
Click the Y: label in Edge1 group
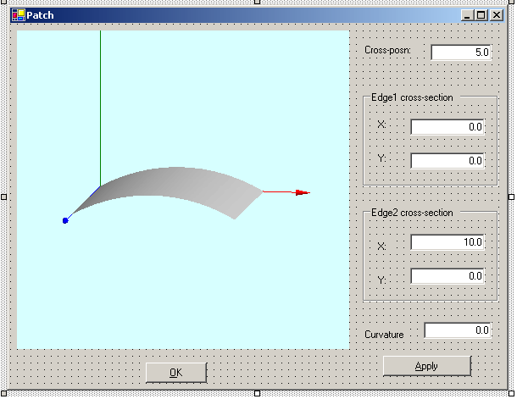[381, 158]
